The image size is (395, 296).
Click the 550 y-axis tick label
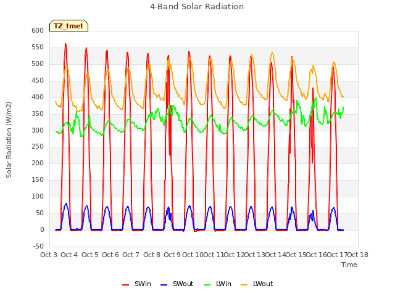38,47
